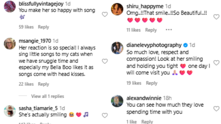Reply to shiru_happyme's comment
This screenshot has width=221, height=124.
point(151,30)
